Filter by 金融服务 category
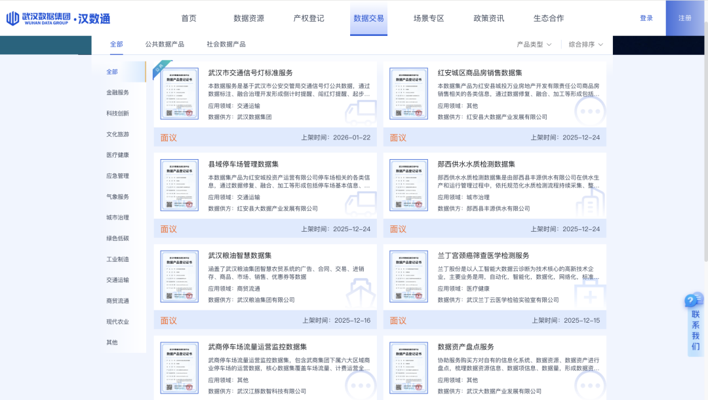Viewport: 708px width, 400px height. 117,92
